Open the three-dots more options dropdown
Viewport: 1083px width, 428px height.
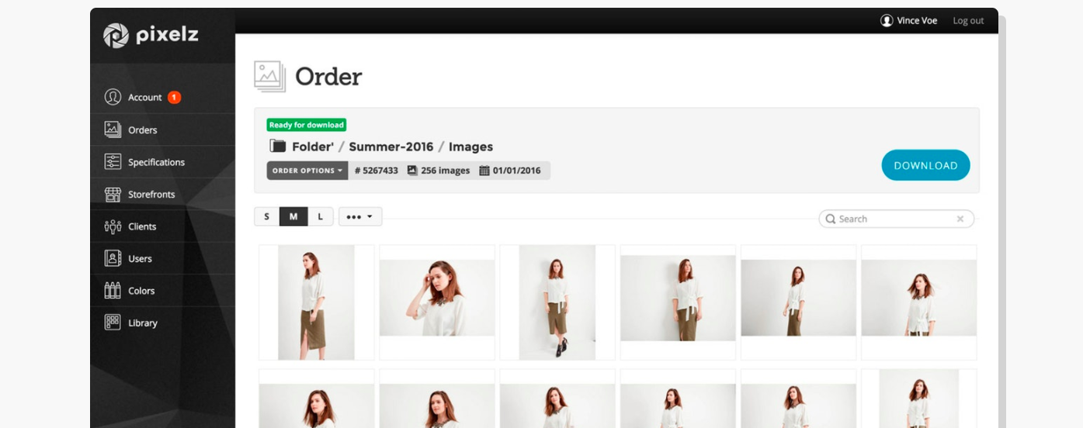pos(360,216)
